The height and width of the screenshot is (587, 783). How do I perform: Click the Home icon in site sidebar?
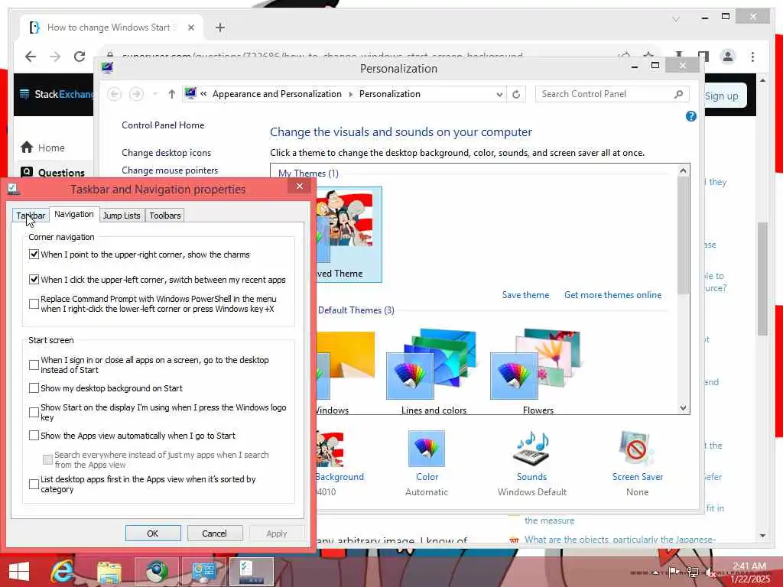click(27, 148)
